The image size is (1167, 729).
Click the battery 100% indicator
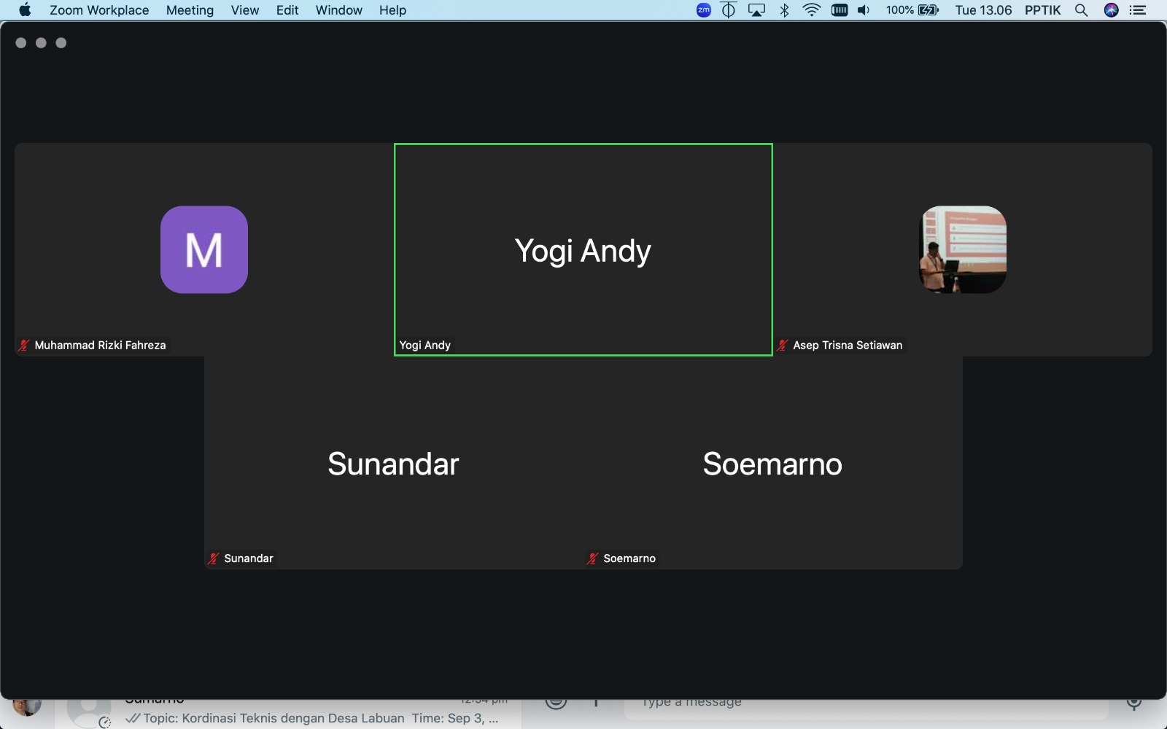(x=912, y=10)
